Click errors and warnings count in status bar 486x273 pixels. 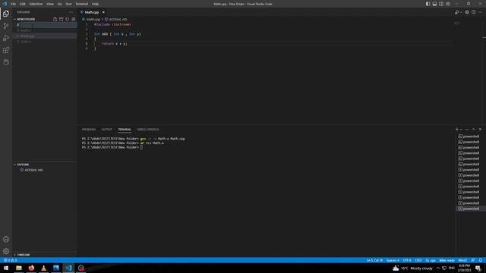tap(10, 260)
